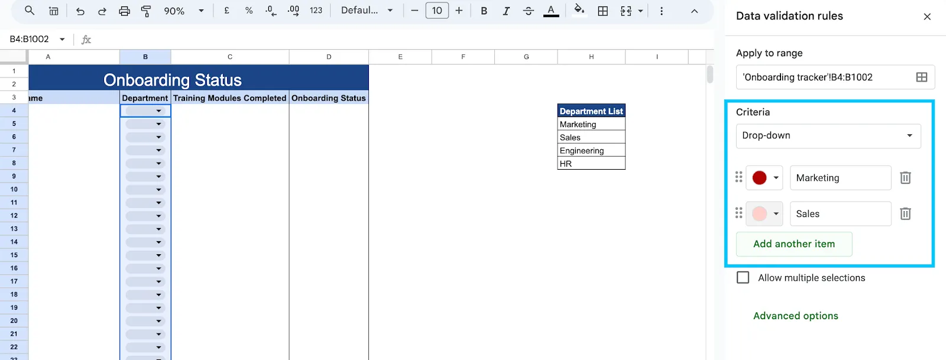Open the dropdown chip in cell B4
This screenshot has width=946, height=360.
145,111
